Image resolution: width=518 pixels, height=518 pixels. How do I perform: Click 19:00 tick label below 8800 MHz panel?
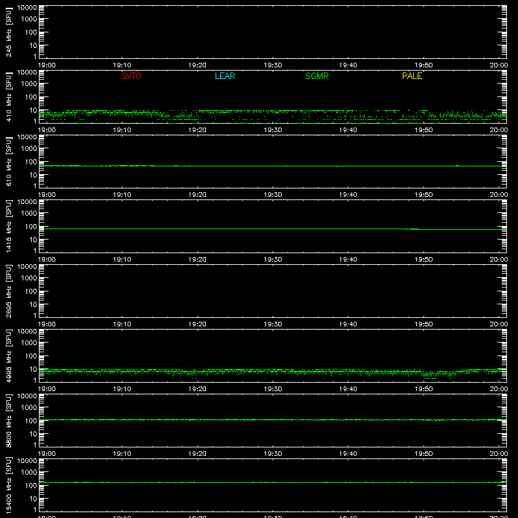[x=47, y=454]
